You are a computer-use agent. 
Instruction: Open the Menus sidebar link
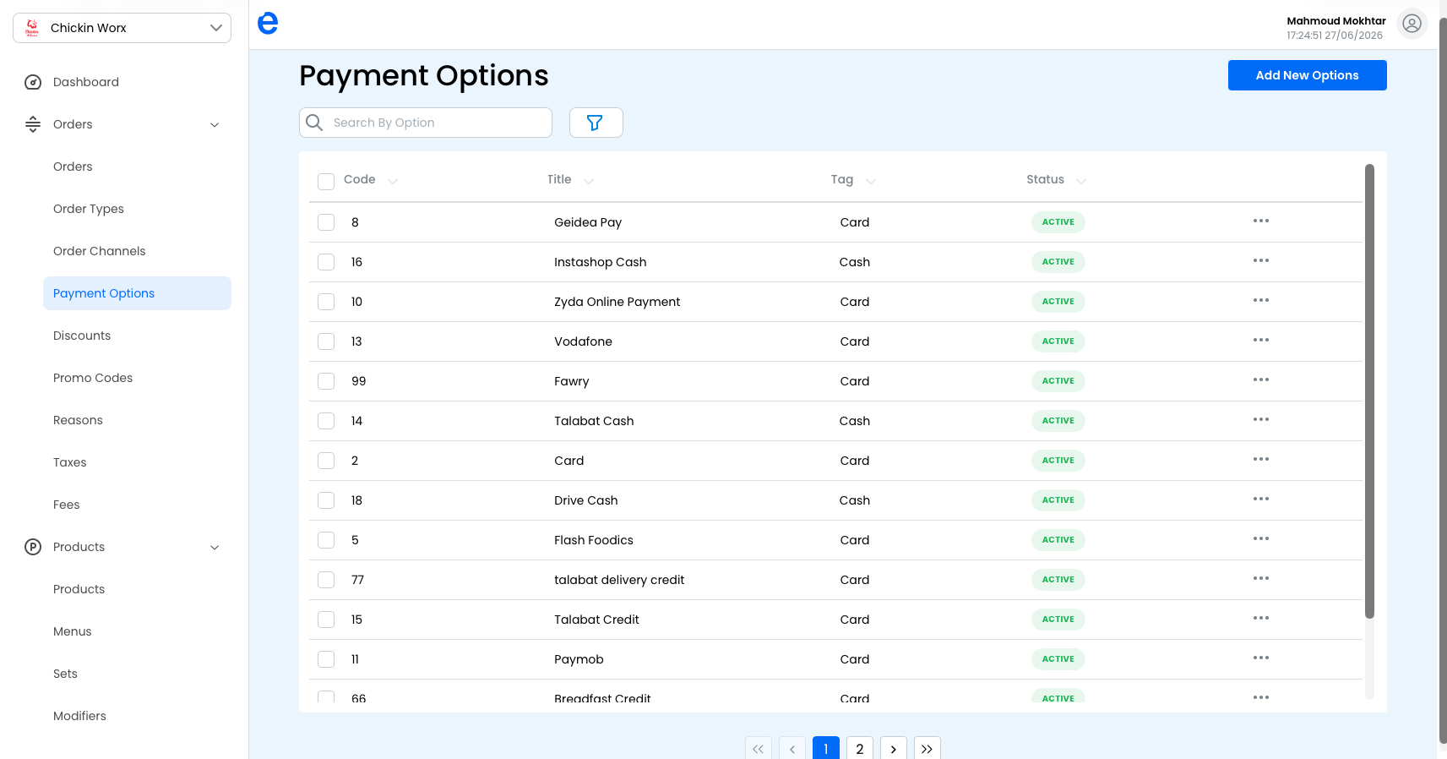73,631
